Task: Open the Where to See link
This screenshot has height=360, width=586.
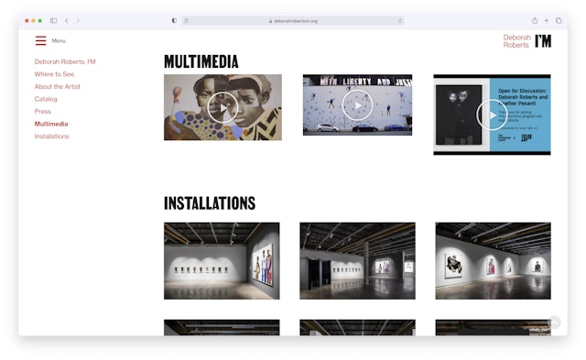Action: tap(54, 74)
